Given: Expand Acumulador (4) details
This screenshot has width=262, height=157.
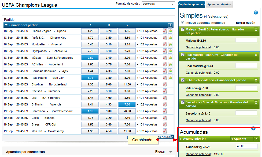Looking at the screenshot, I should (181, 139).
